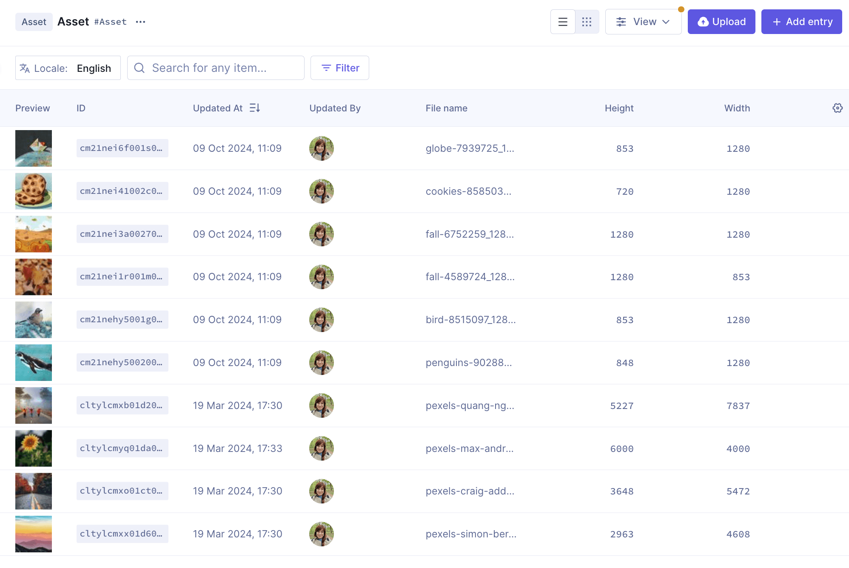
Task: Switch to list view layout
Action: click(x=563, y=22)
